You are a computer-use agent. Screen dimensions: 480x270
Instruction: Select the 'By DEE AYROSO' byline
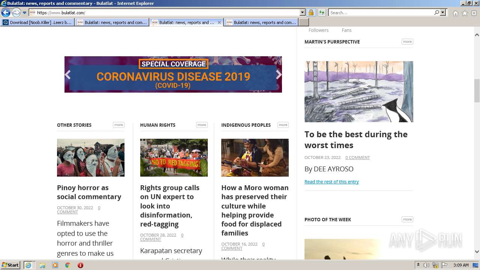click(329, 169)
